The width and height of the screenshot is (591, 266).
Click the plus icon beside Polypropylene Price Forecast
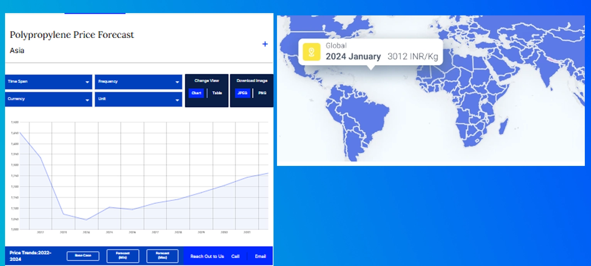tap(265, 44)
